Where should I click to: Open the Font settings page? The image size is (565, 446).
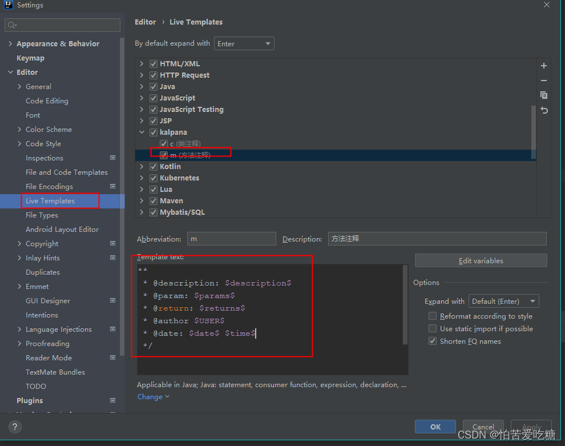coord(33,115)
